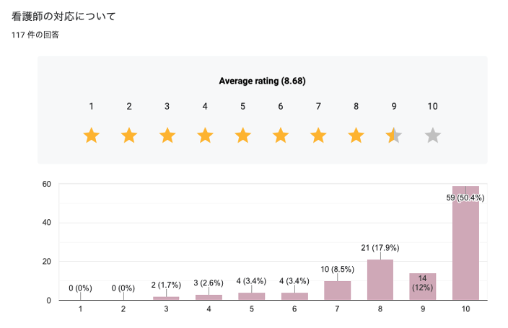Click the gray tenth star
Screen dimensions: 508x328
(432, 135)
